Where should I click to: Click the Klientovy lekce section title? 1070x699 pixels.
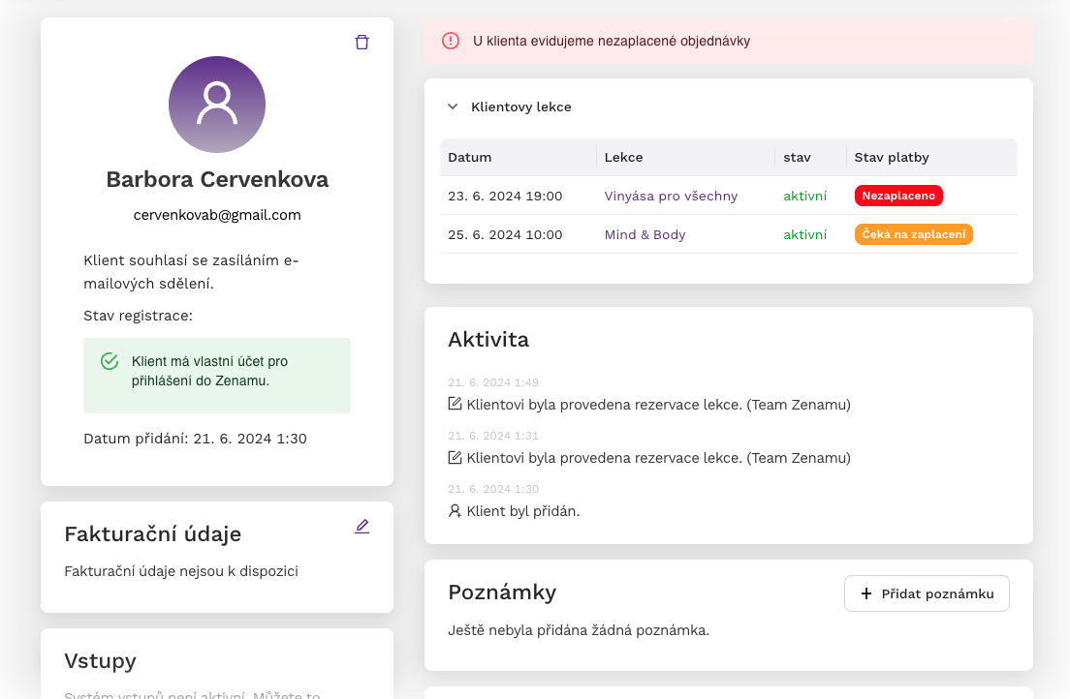(x=521, y=107)
